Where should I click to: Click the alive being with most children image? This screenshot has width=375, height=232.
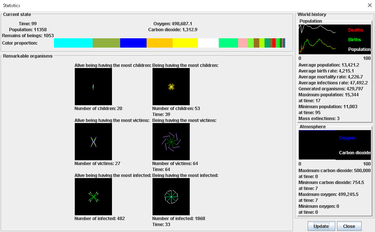click(93, 87)
